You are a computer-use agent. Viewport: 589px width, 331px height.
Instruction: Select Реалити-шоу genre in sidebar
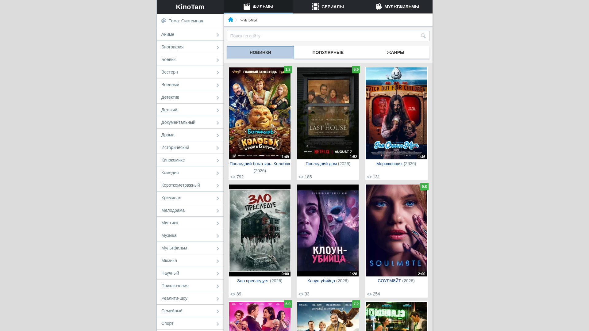pos(190,298)
